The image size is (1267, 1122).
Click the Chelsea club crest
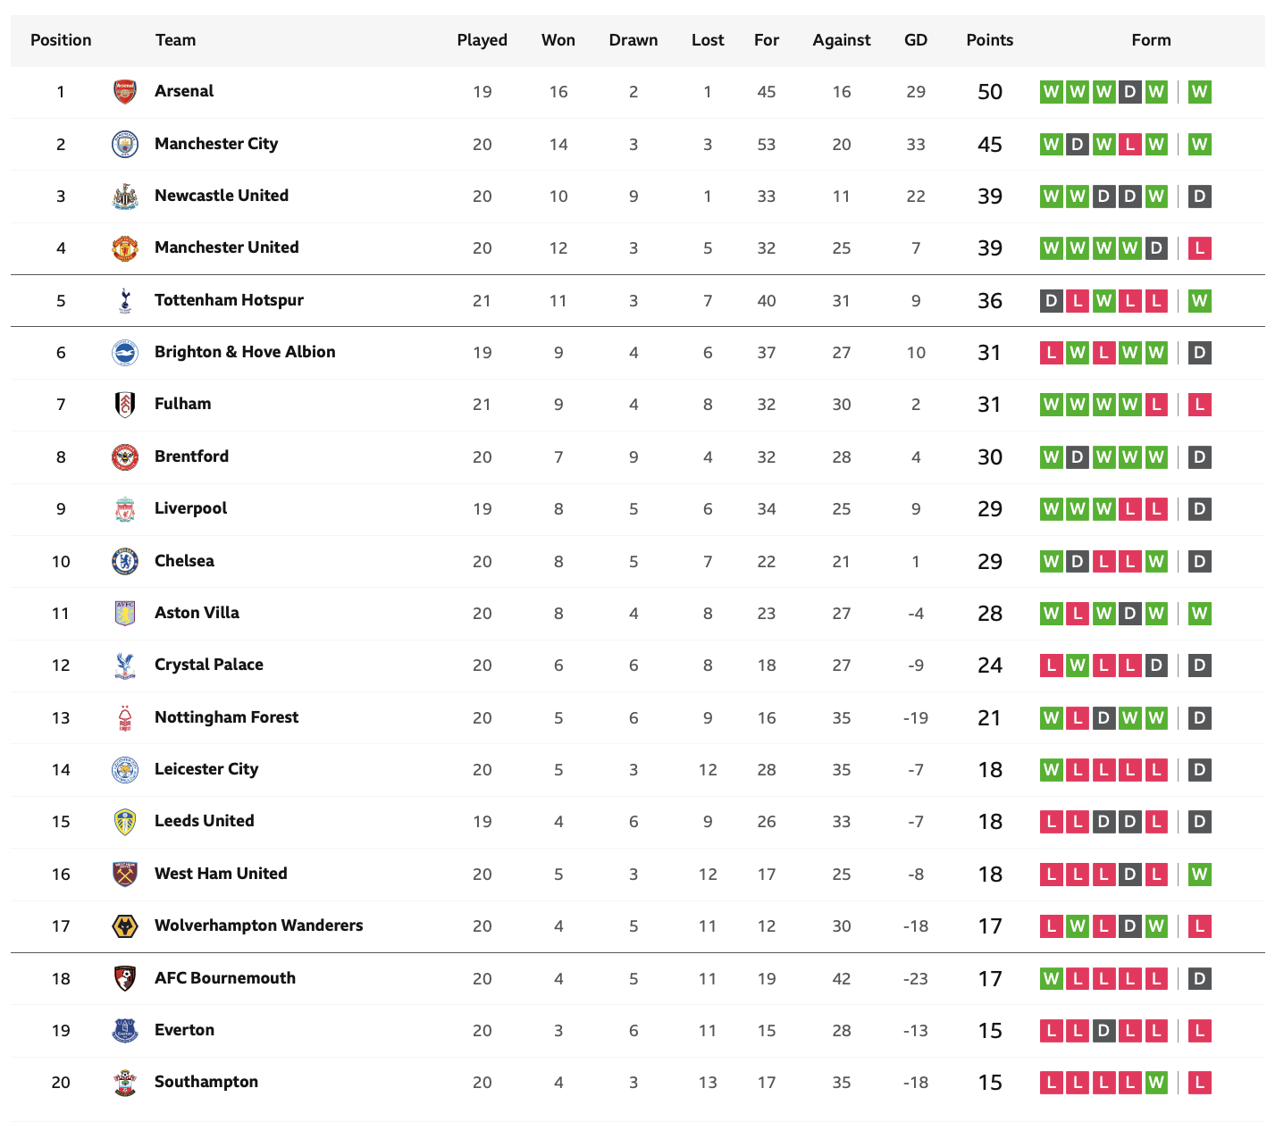125,561
